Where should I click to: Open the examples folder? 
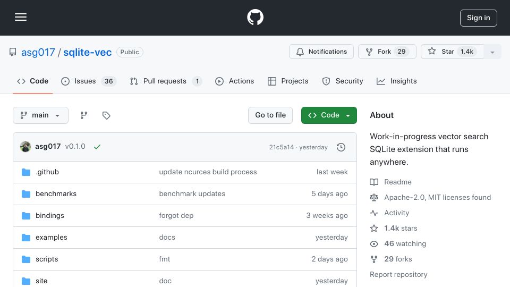[x=52, y=237]
